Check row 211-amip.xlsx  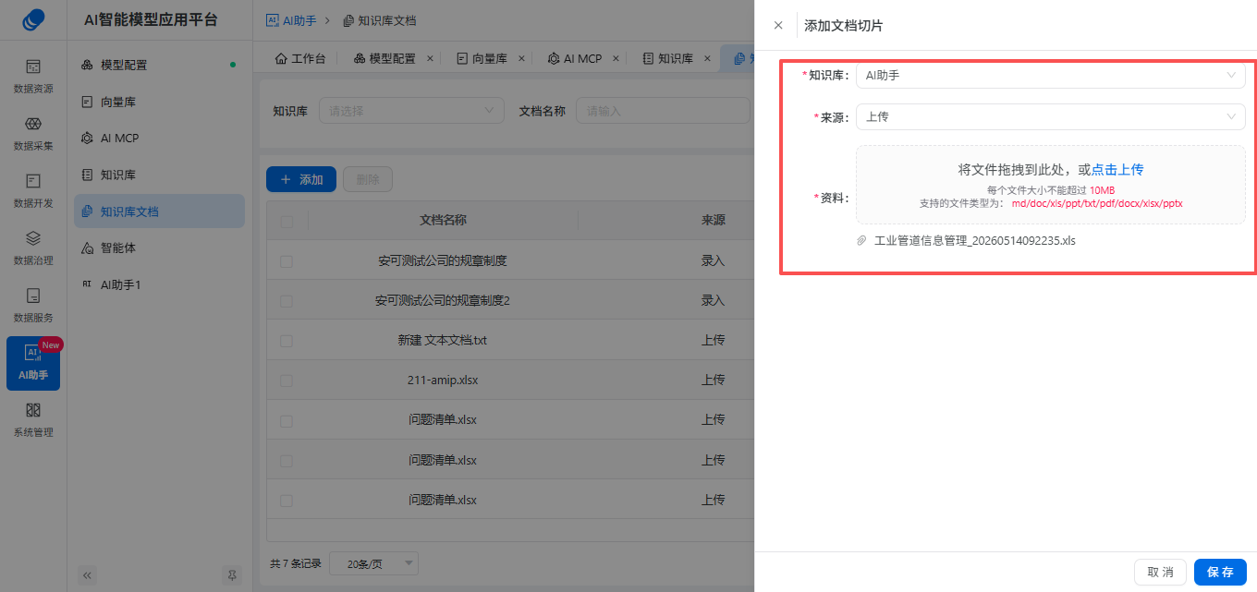(x=287, y=381)
